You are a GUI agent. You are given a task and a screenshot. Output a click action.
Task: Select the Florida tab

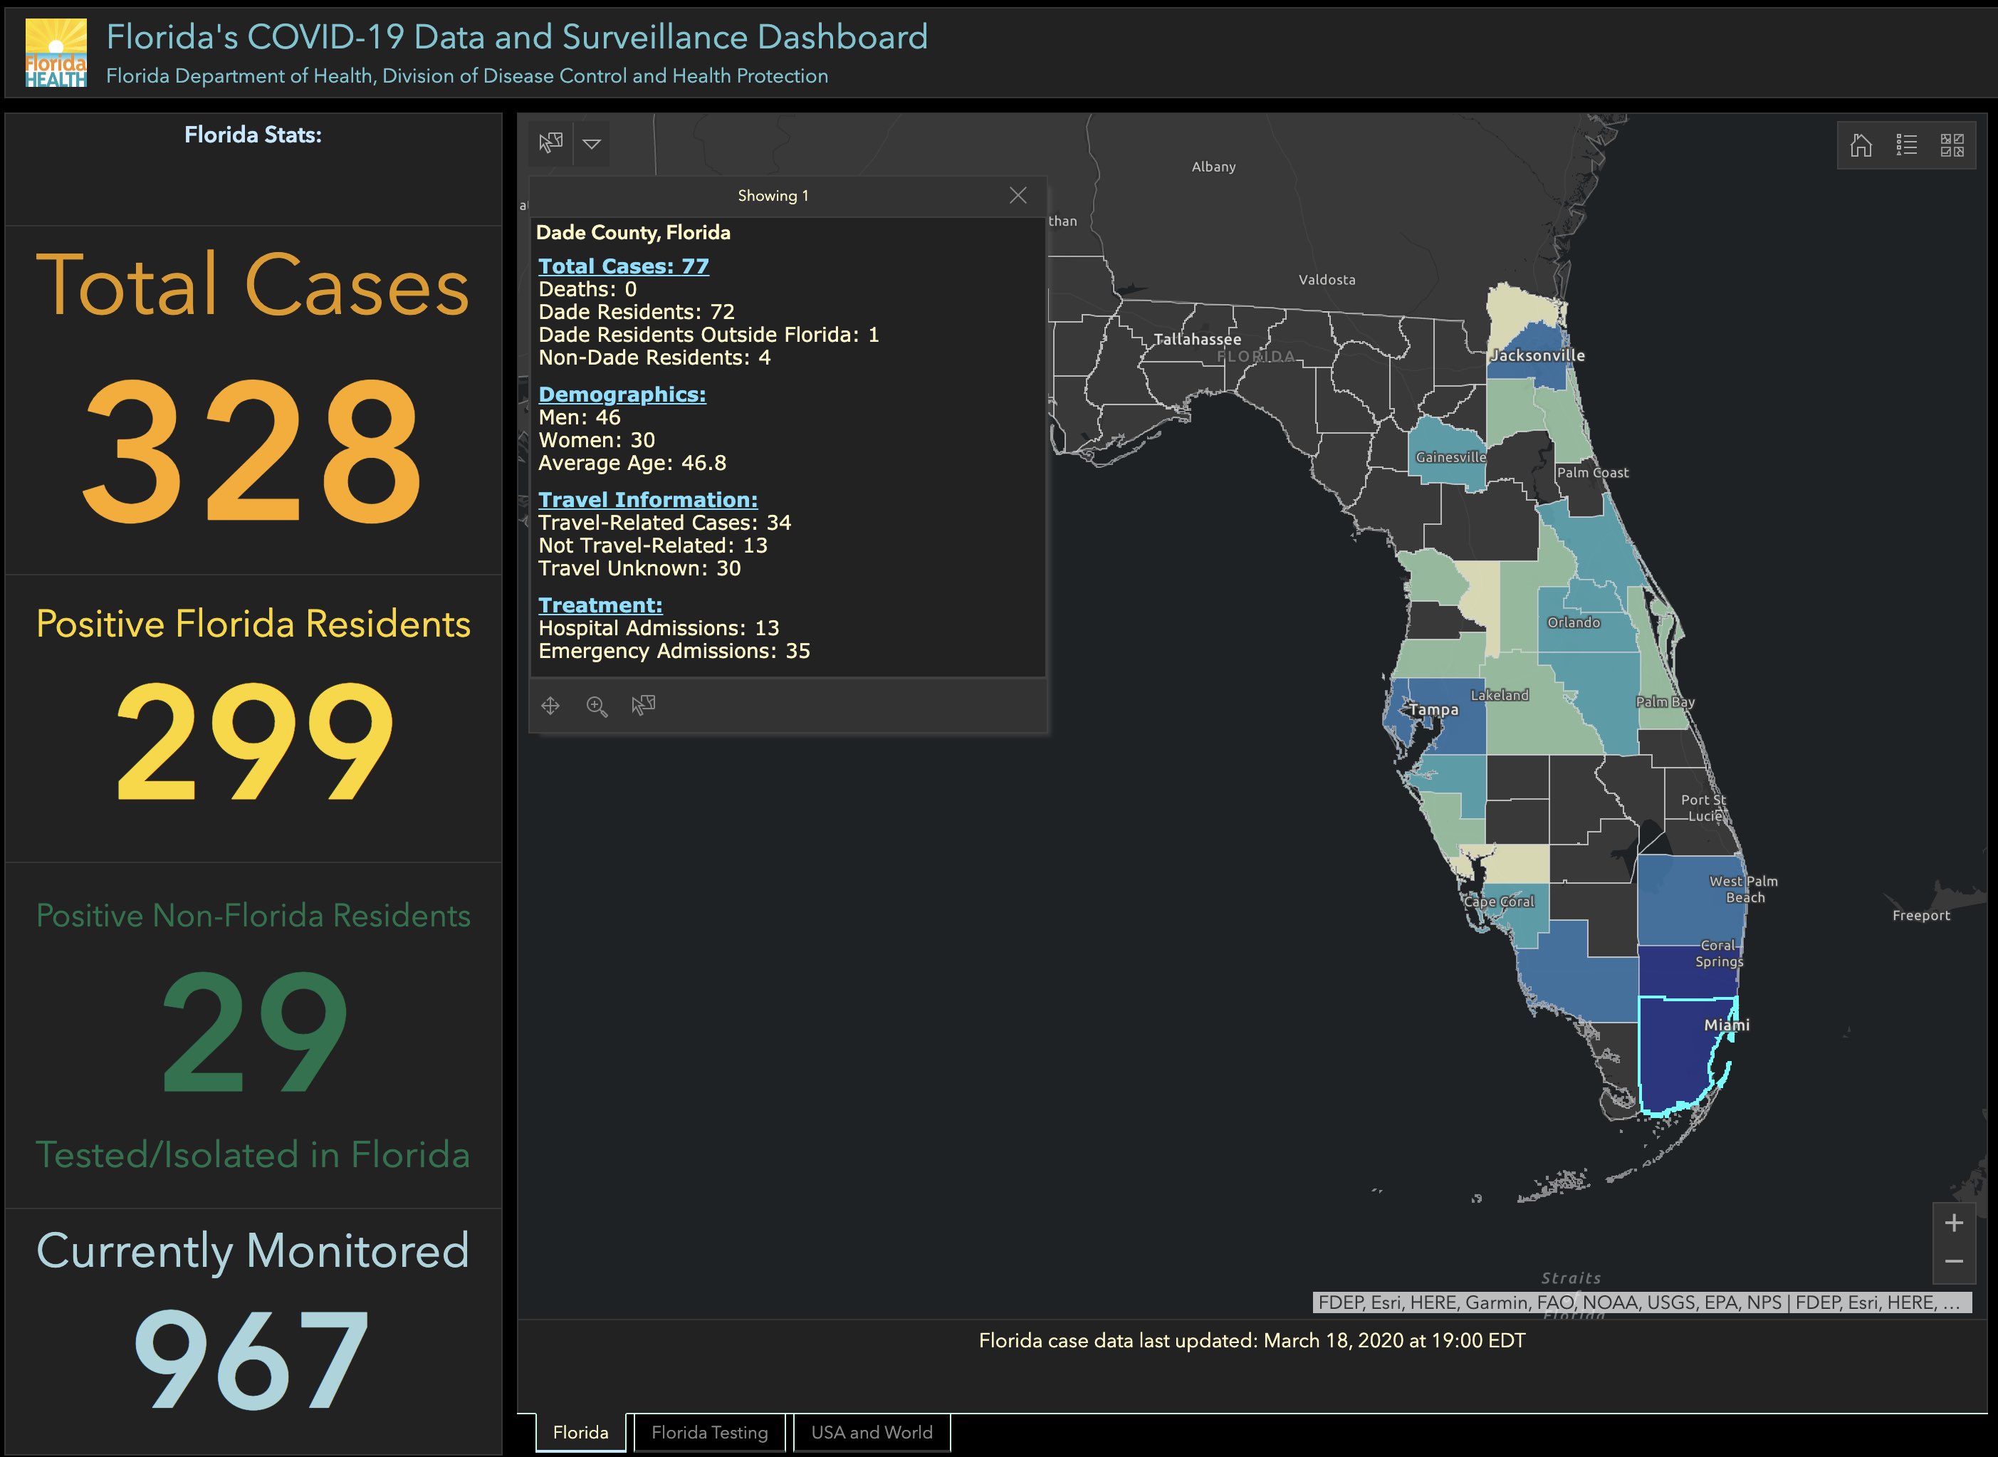coord(580,1432)
